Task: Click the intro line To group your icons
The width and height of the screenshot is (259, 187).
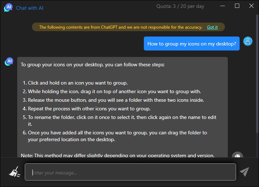Action: [x=93, y=64]
